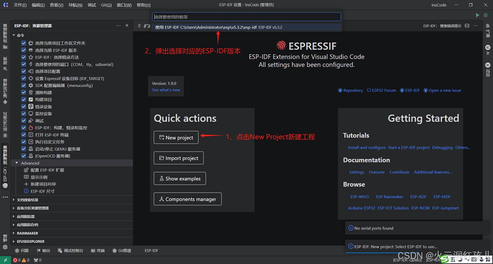The height and width of the screenshot is (264, 493).
Task: Click the clean build trash icon
Action: coord(31,92)
